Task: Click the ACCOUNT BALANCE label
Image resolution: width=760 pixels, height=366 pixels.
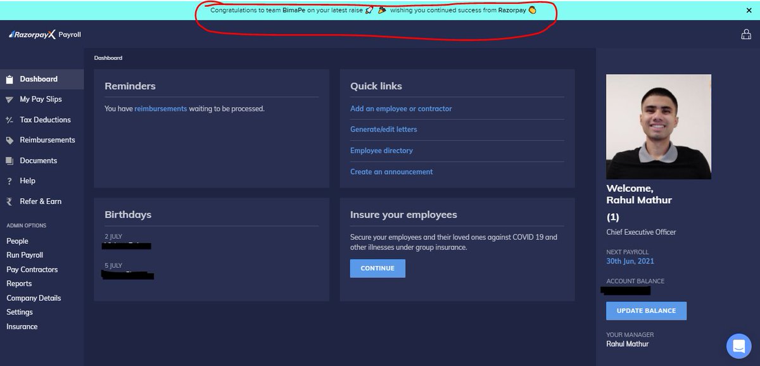Action: 635,281
